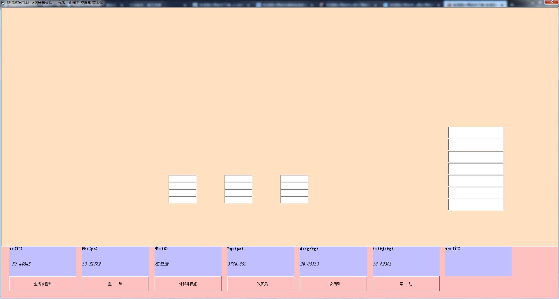Click the d:(g/kg) moisture readout panel

pyautogui.click(x=333, y=261)
